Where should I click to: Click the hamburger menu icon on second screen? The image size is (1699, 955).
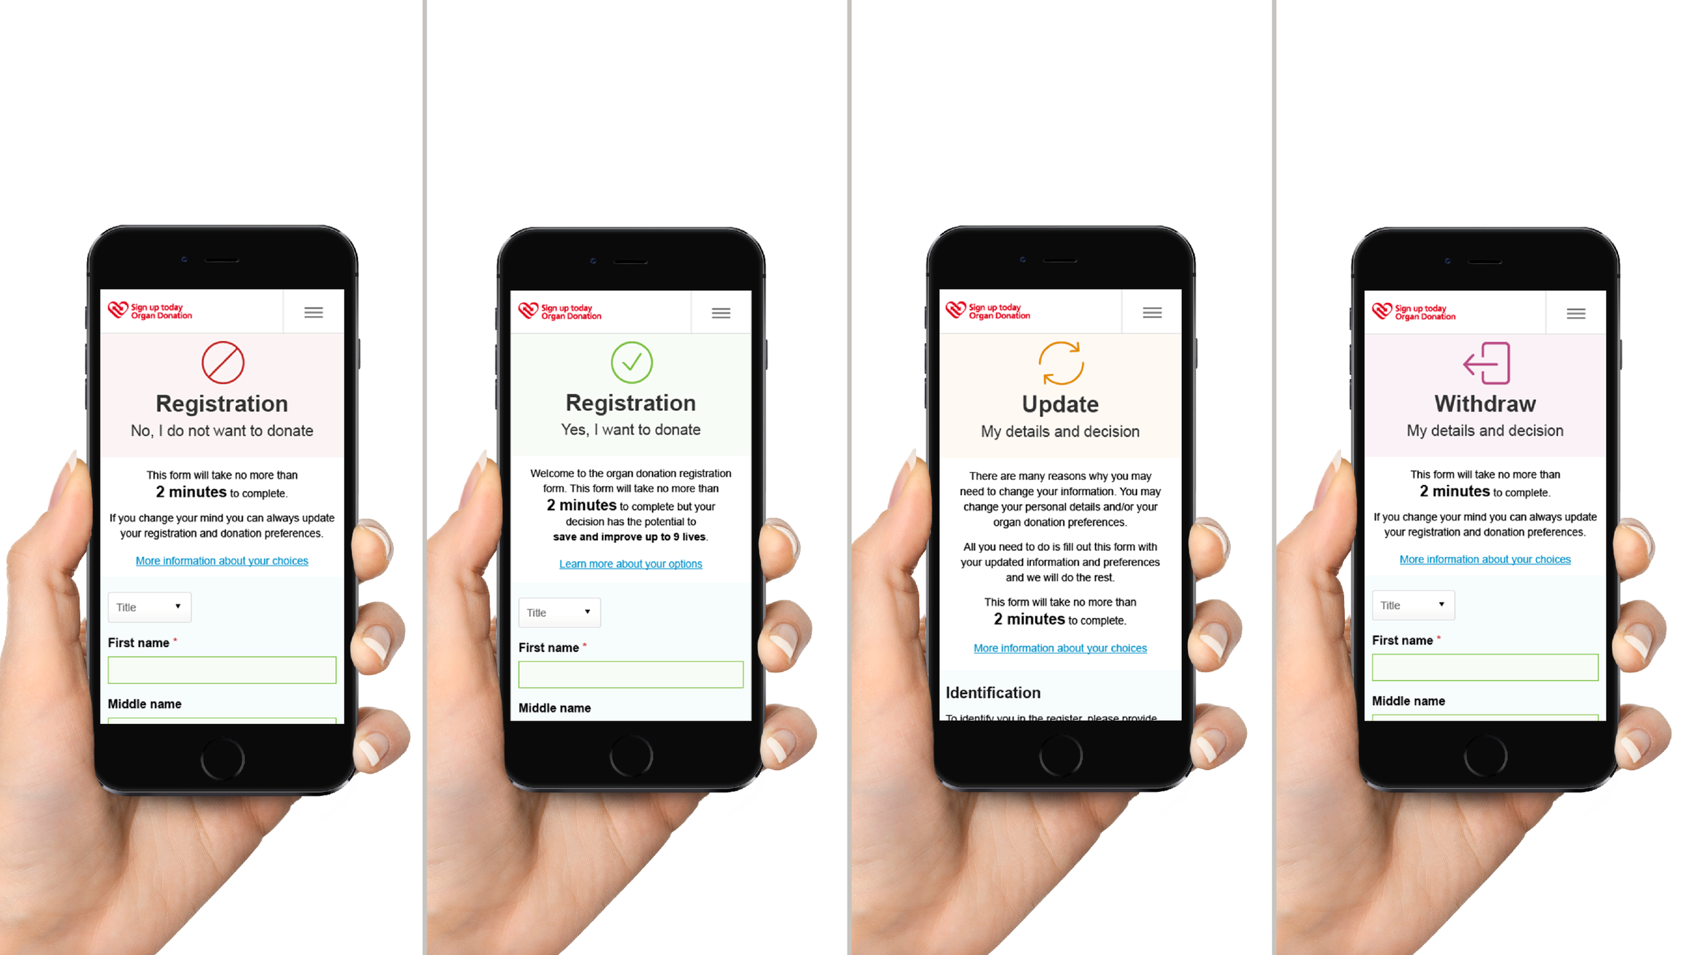click(x=721, y=312)
